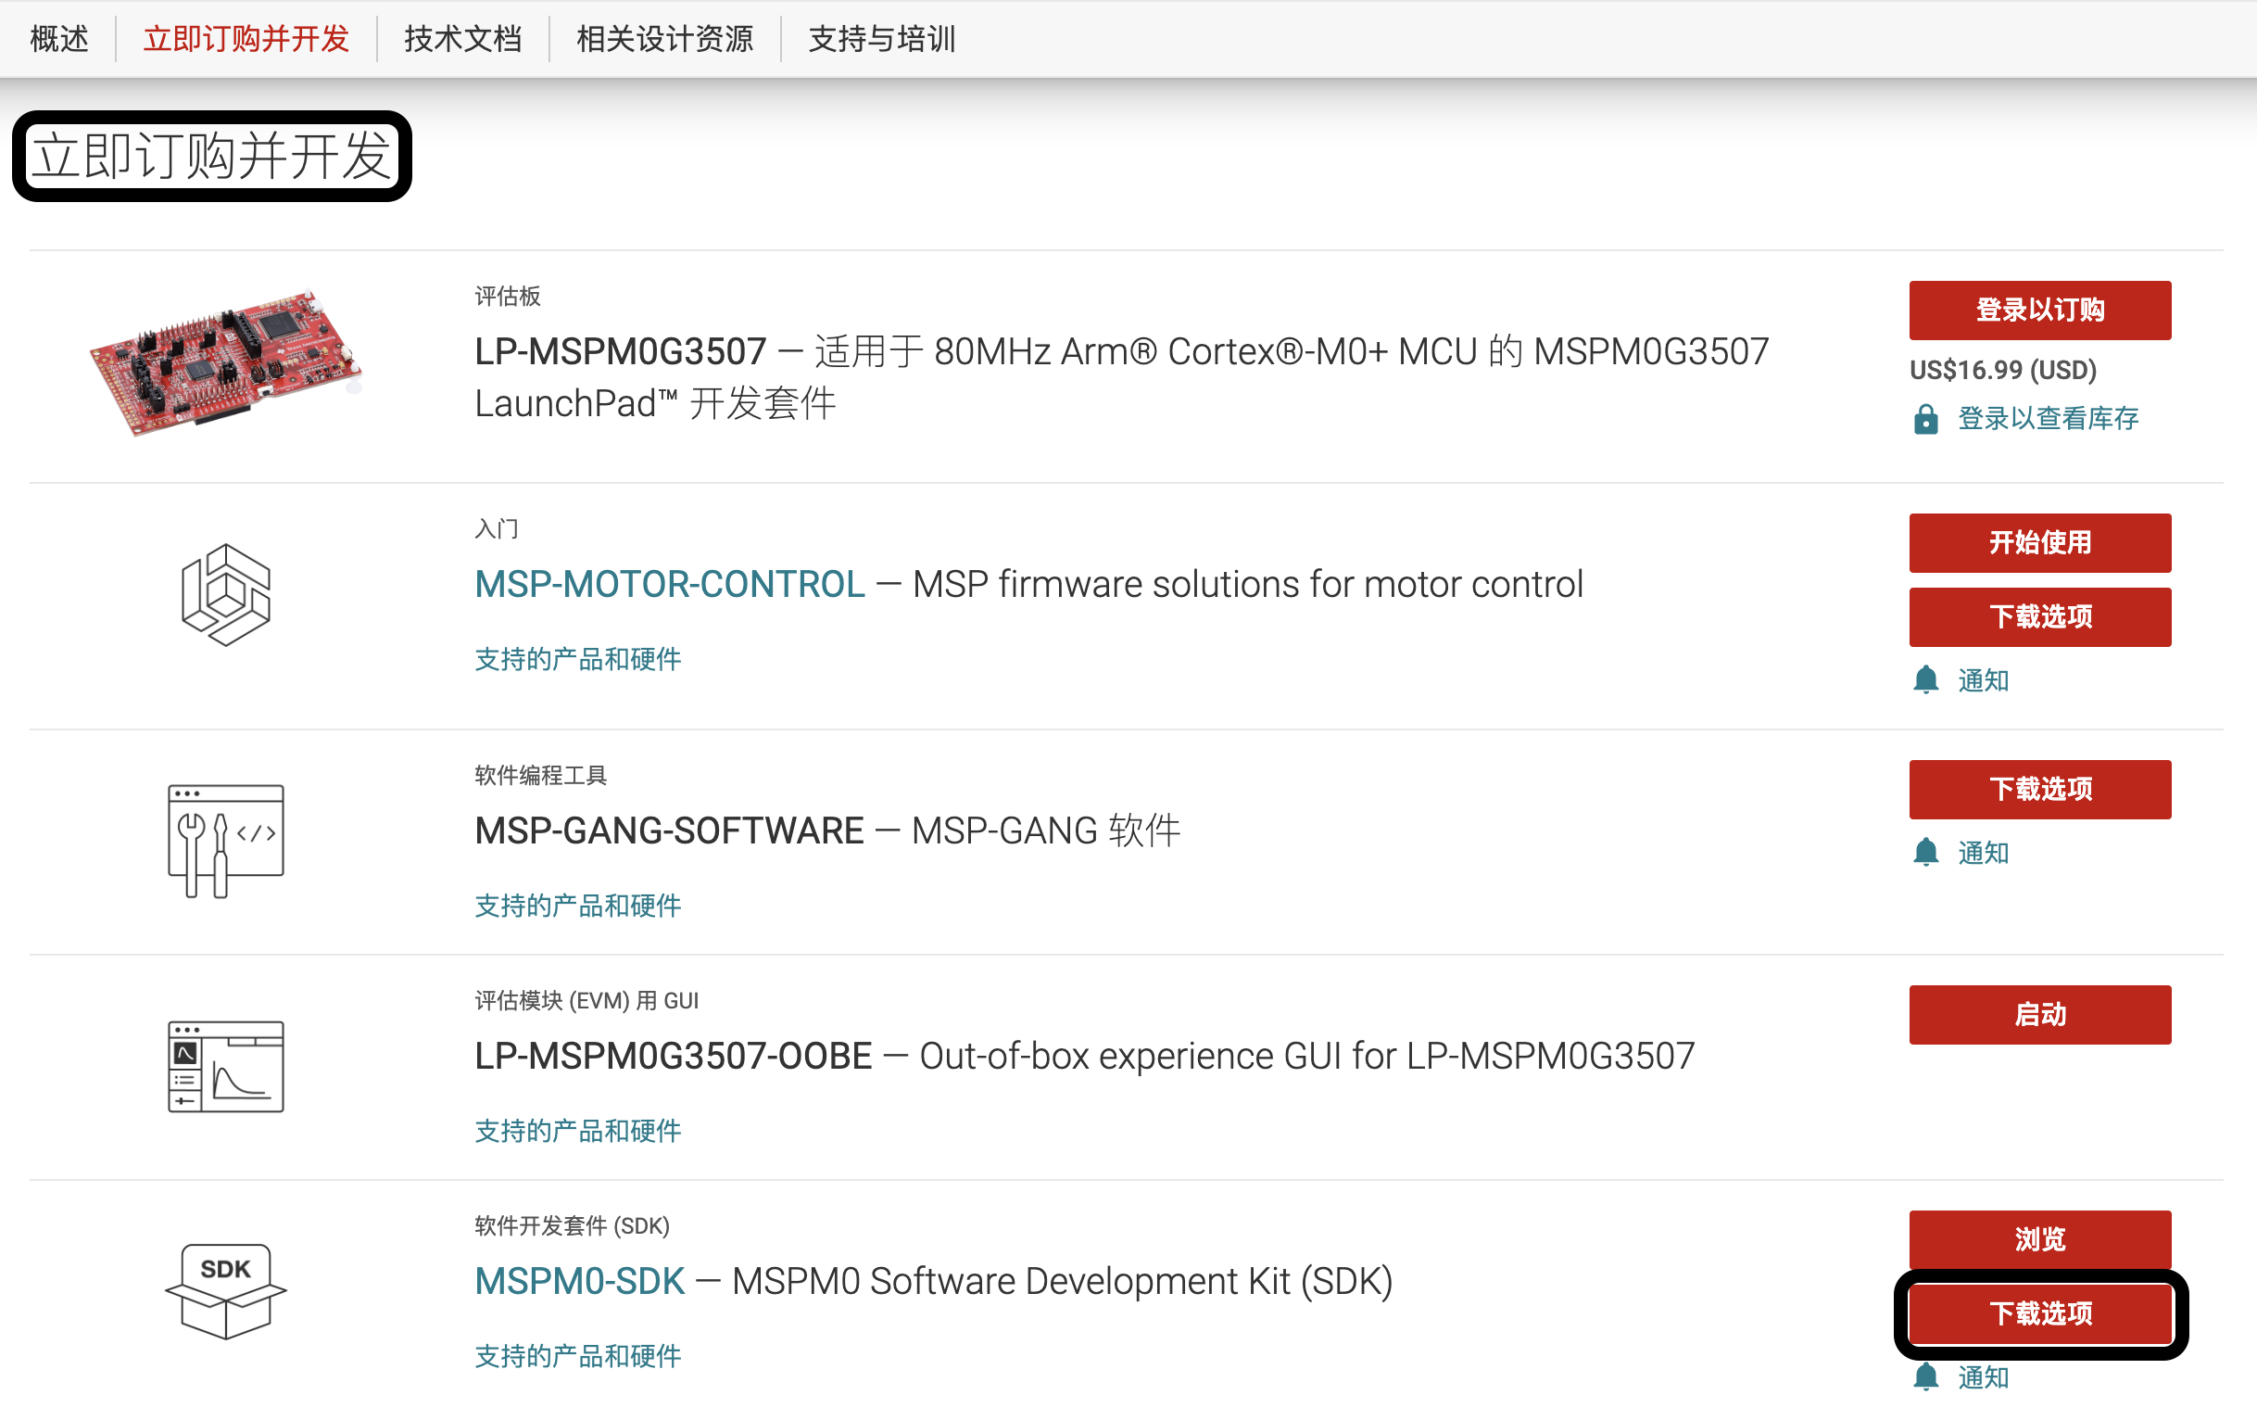2257x1420 pixels.
Task: Click the LP-MSPM0G3507-OOBE GUI graph icon
Action: [x=226, y=1067]
